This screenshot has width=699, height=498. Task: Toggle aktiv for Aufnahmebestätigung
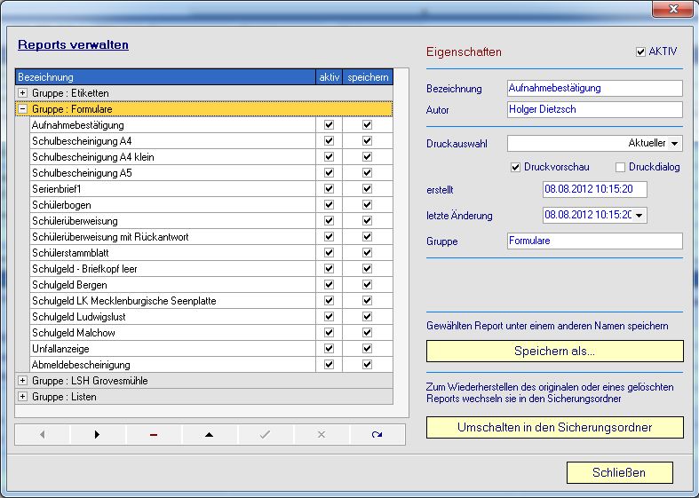(329, 125)
